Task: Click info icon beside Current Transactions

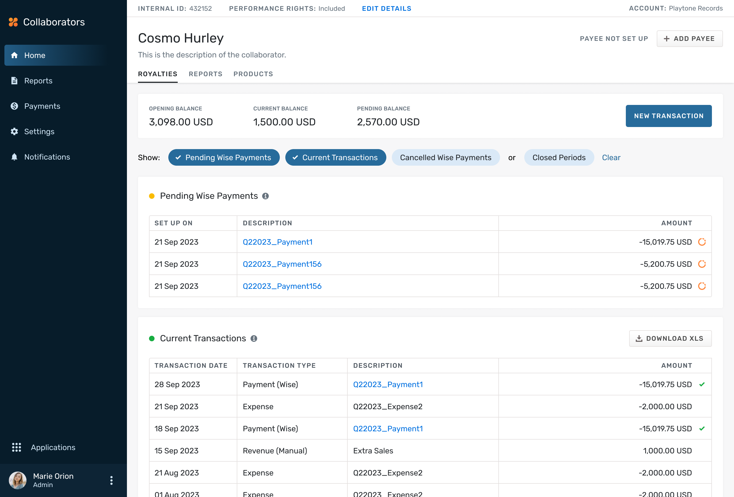Action: pos(254,339)
